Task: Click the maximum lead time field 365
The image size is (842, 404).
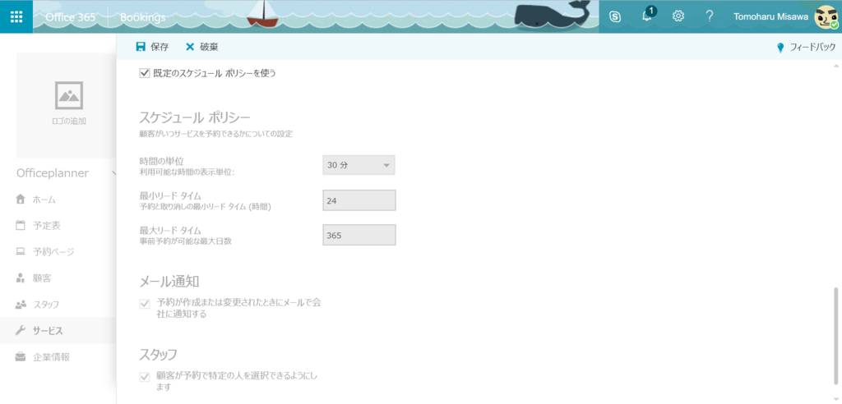Action: pyautogui.click(x=359, y=235)
